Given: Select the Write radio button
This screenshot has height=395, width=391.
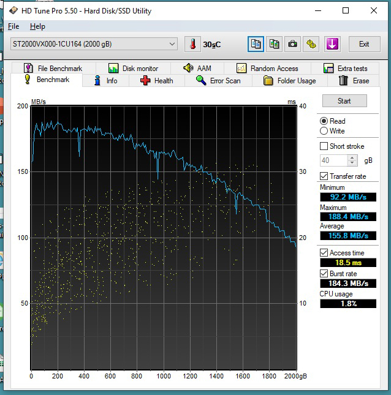Looking at the screenshot, I should coord(324,131).
